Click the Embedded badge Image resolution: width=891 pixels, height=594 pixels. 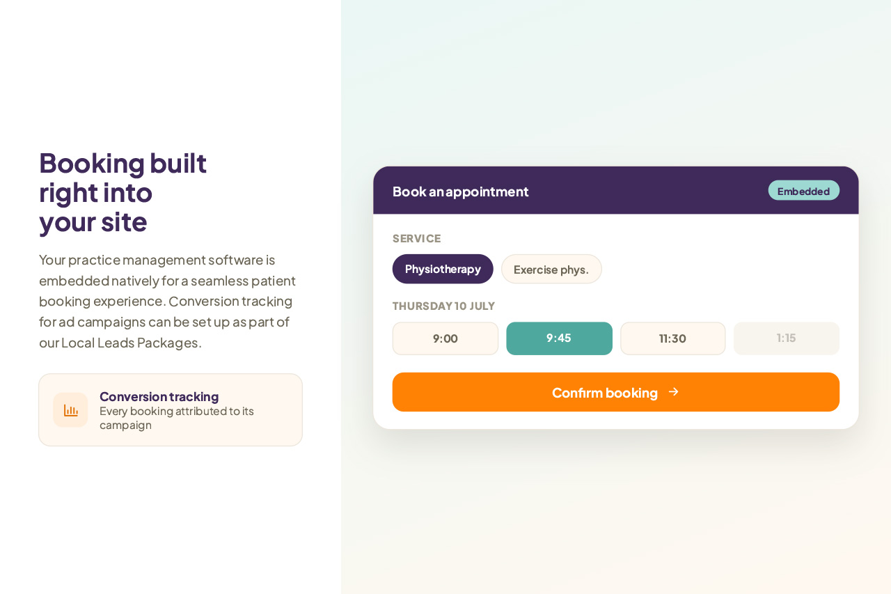pyautogui.click(x=804, y=191)
